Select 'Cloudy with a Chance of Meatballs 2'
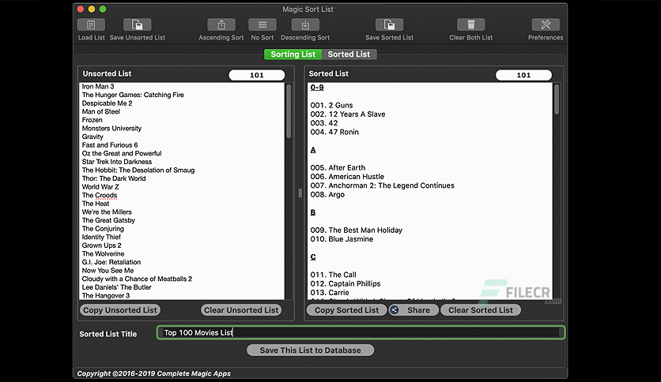The width and height of the screenshot is (661, 382). coord(137,279)
